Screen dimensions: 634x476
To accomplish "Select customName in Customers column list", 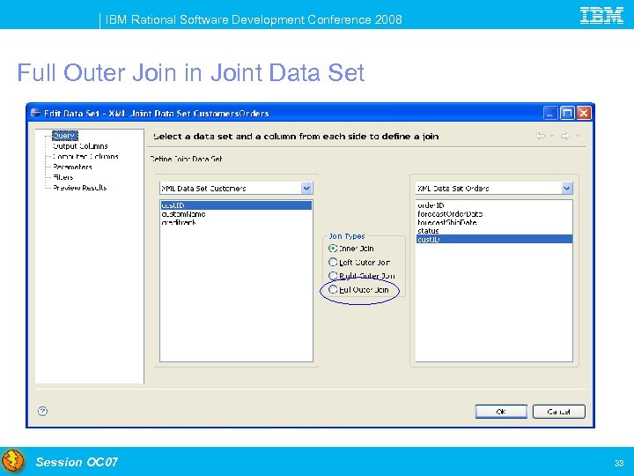I will pos(236,213).
